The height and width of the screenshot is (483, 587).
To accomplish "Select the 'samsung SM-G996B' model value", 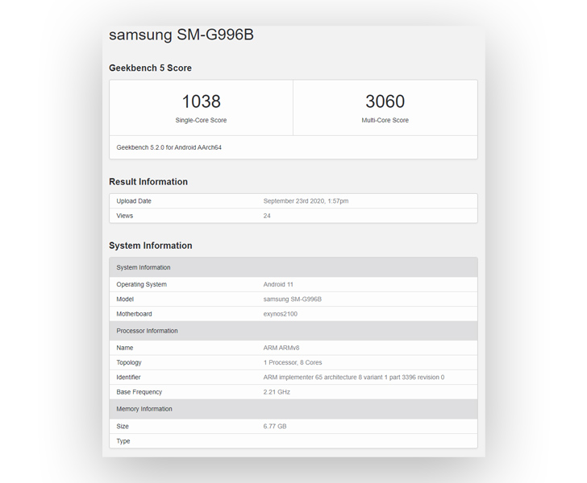I will [x=293, y=299].
